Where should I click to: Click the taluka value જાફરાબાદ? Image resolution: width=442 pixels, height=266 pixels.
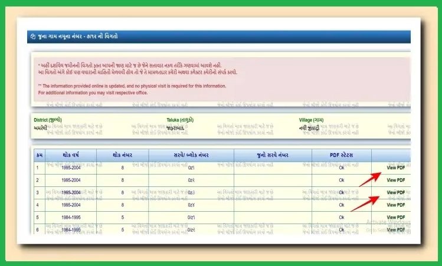tap(177, 127)
